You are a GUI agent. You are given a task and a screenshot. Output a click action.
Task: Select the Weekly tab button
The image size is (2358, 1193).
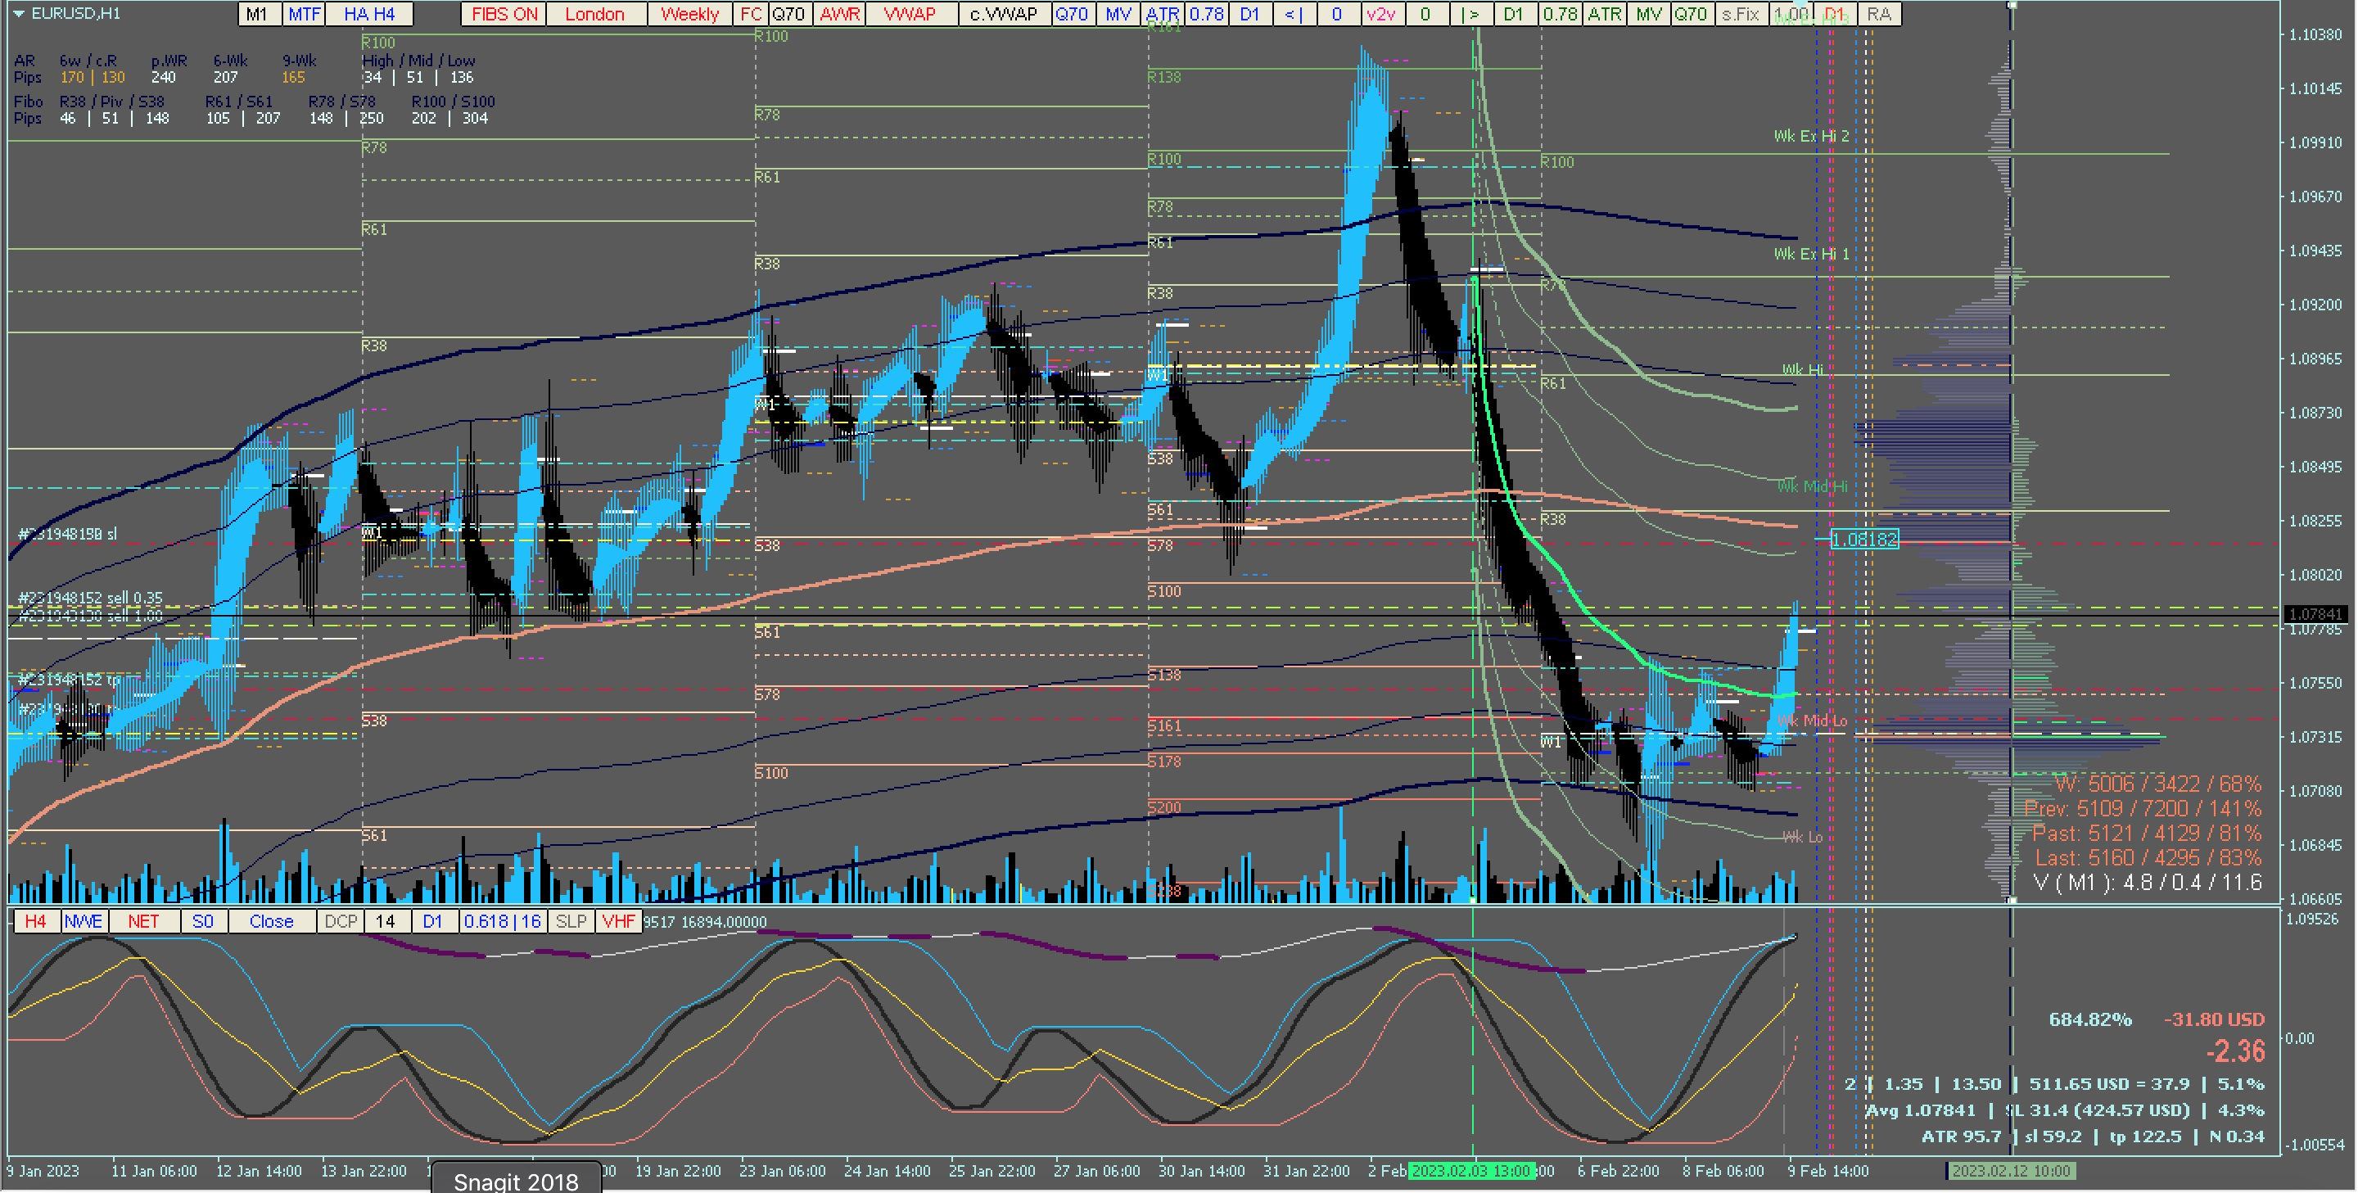click(x=689, y=14)
